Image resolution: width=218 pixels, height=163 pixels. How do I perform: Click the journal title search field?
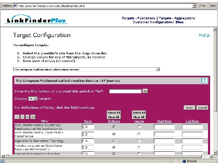(125, 91)
